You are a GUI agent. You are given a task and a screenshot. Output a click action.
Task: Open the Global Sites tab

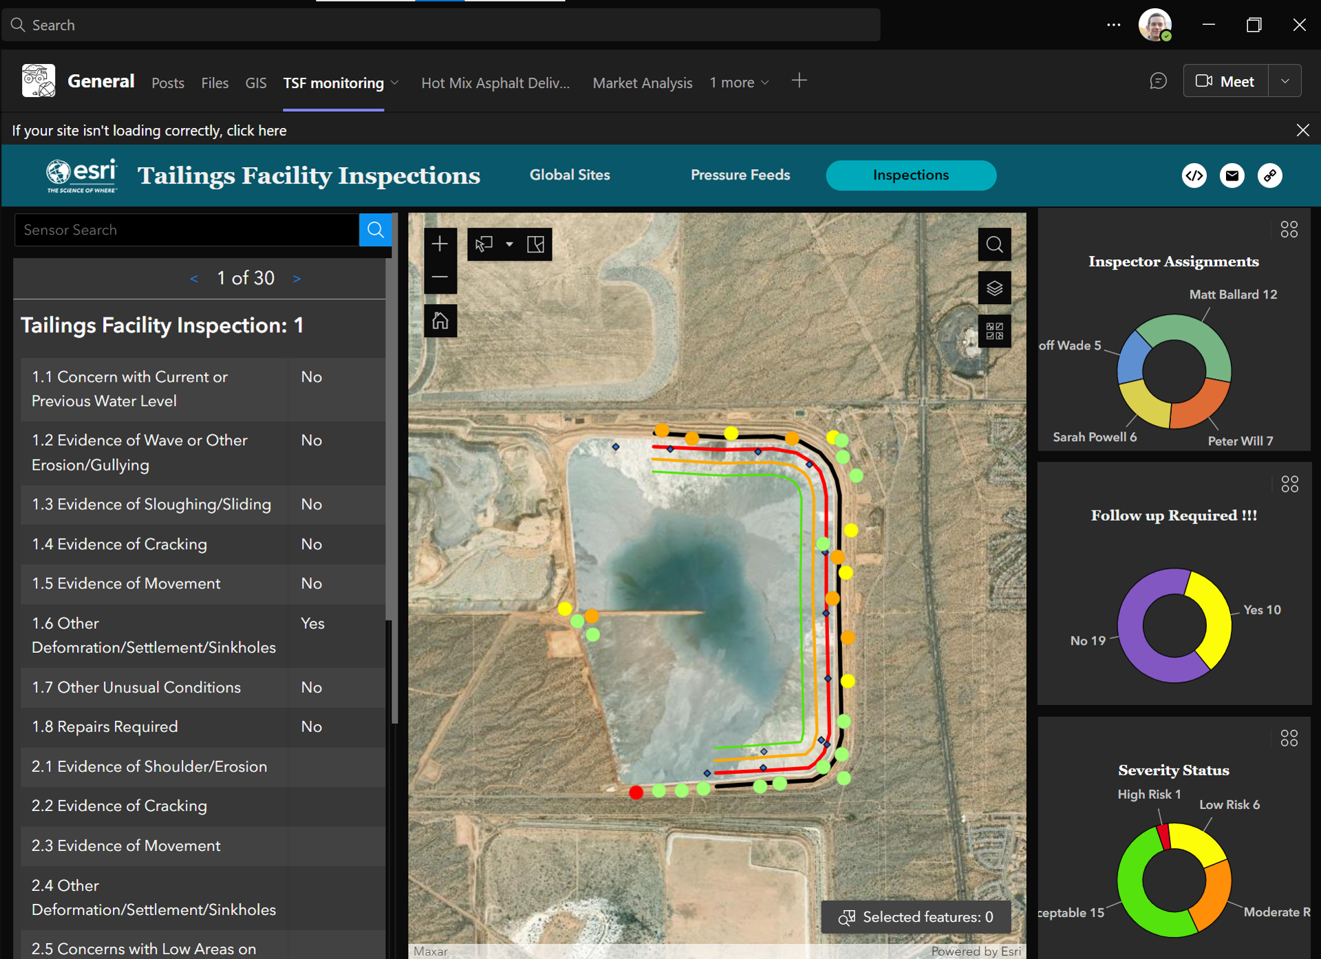click(570, 175)
